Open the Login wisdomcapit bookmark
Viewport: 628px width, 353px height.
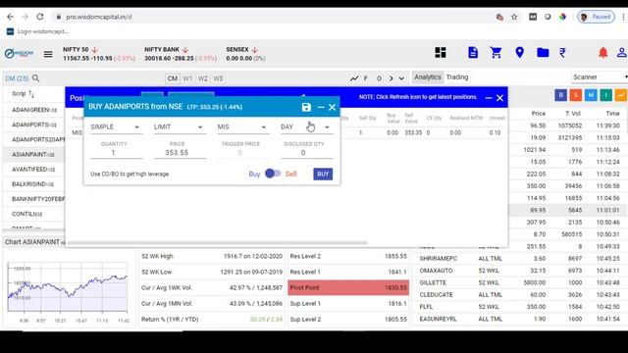tap(38, 31)
